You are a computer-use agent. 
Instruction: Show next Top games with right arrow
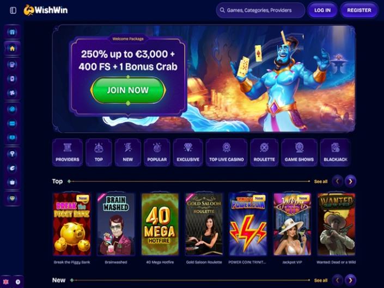coord(350,181)
